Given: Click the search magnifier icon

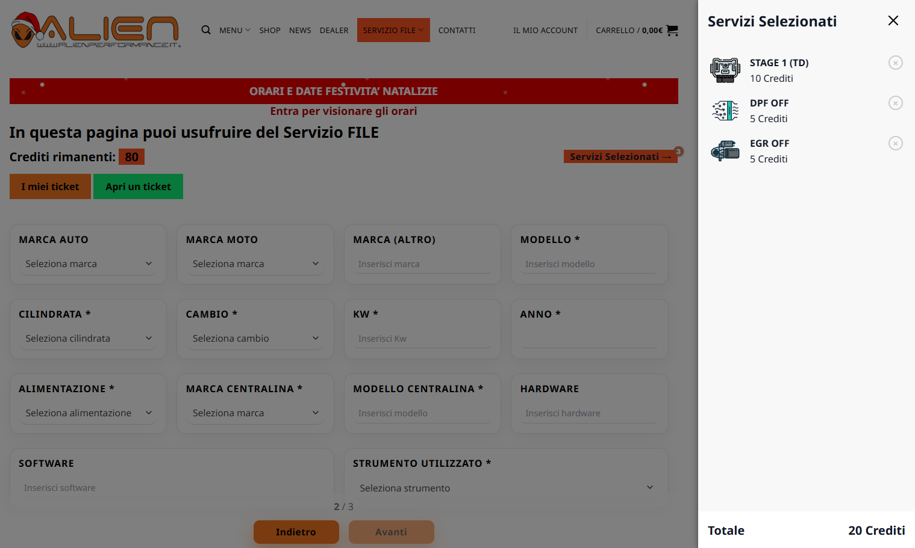Looking at the screenshot, I should click(x=206, y=30).
